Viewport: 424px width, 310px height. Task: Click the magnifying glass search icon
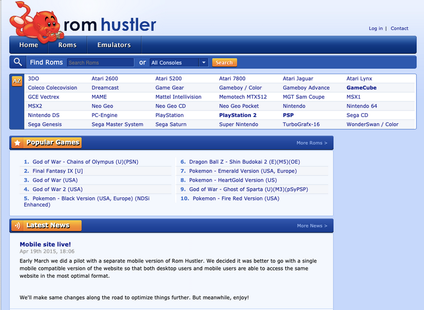[x=18, y=62]
